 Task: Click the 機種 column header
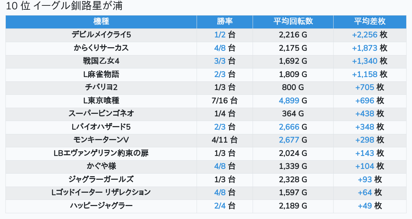(101, 22)
